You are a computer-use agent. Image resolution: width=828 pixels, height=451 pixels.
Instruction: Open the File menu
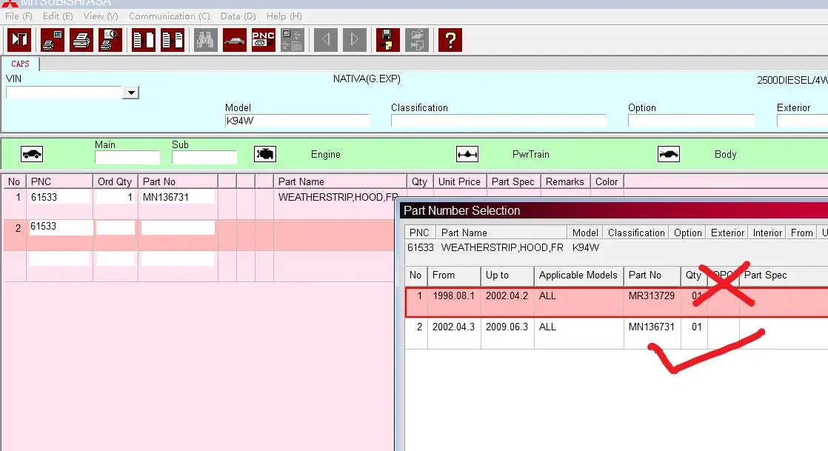tap(19, 16)
